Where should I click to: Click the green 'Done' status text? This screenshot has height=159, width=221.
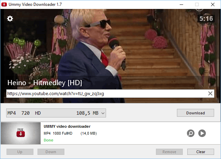(49, 140)
